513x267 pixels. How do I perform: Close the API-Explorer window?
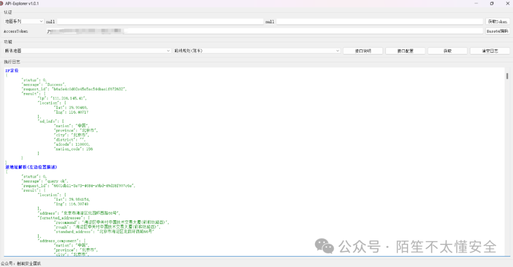[508, 3]
